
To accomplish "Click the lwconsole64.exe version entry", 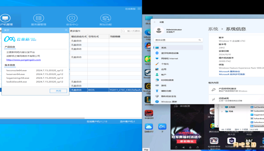I will pyautogui.click(x=35, y=70).
